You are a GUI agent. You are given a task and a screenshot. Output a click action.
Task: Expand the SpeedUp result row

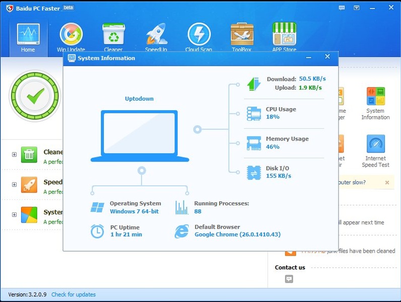click(x=14, y=185)
